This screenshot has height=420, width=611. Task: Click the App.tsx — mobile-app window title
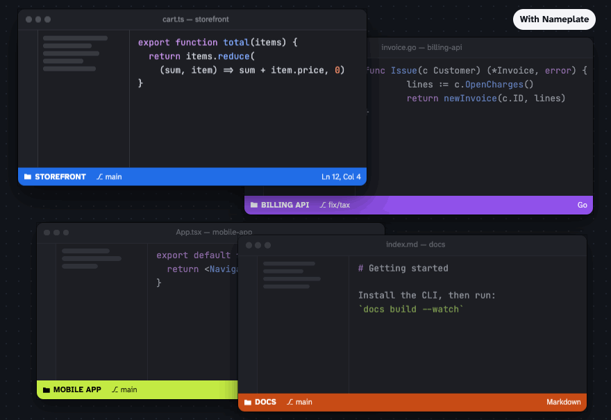point(214,232)
